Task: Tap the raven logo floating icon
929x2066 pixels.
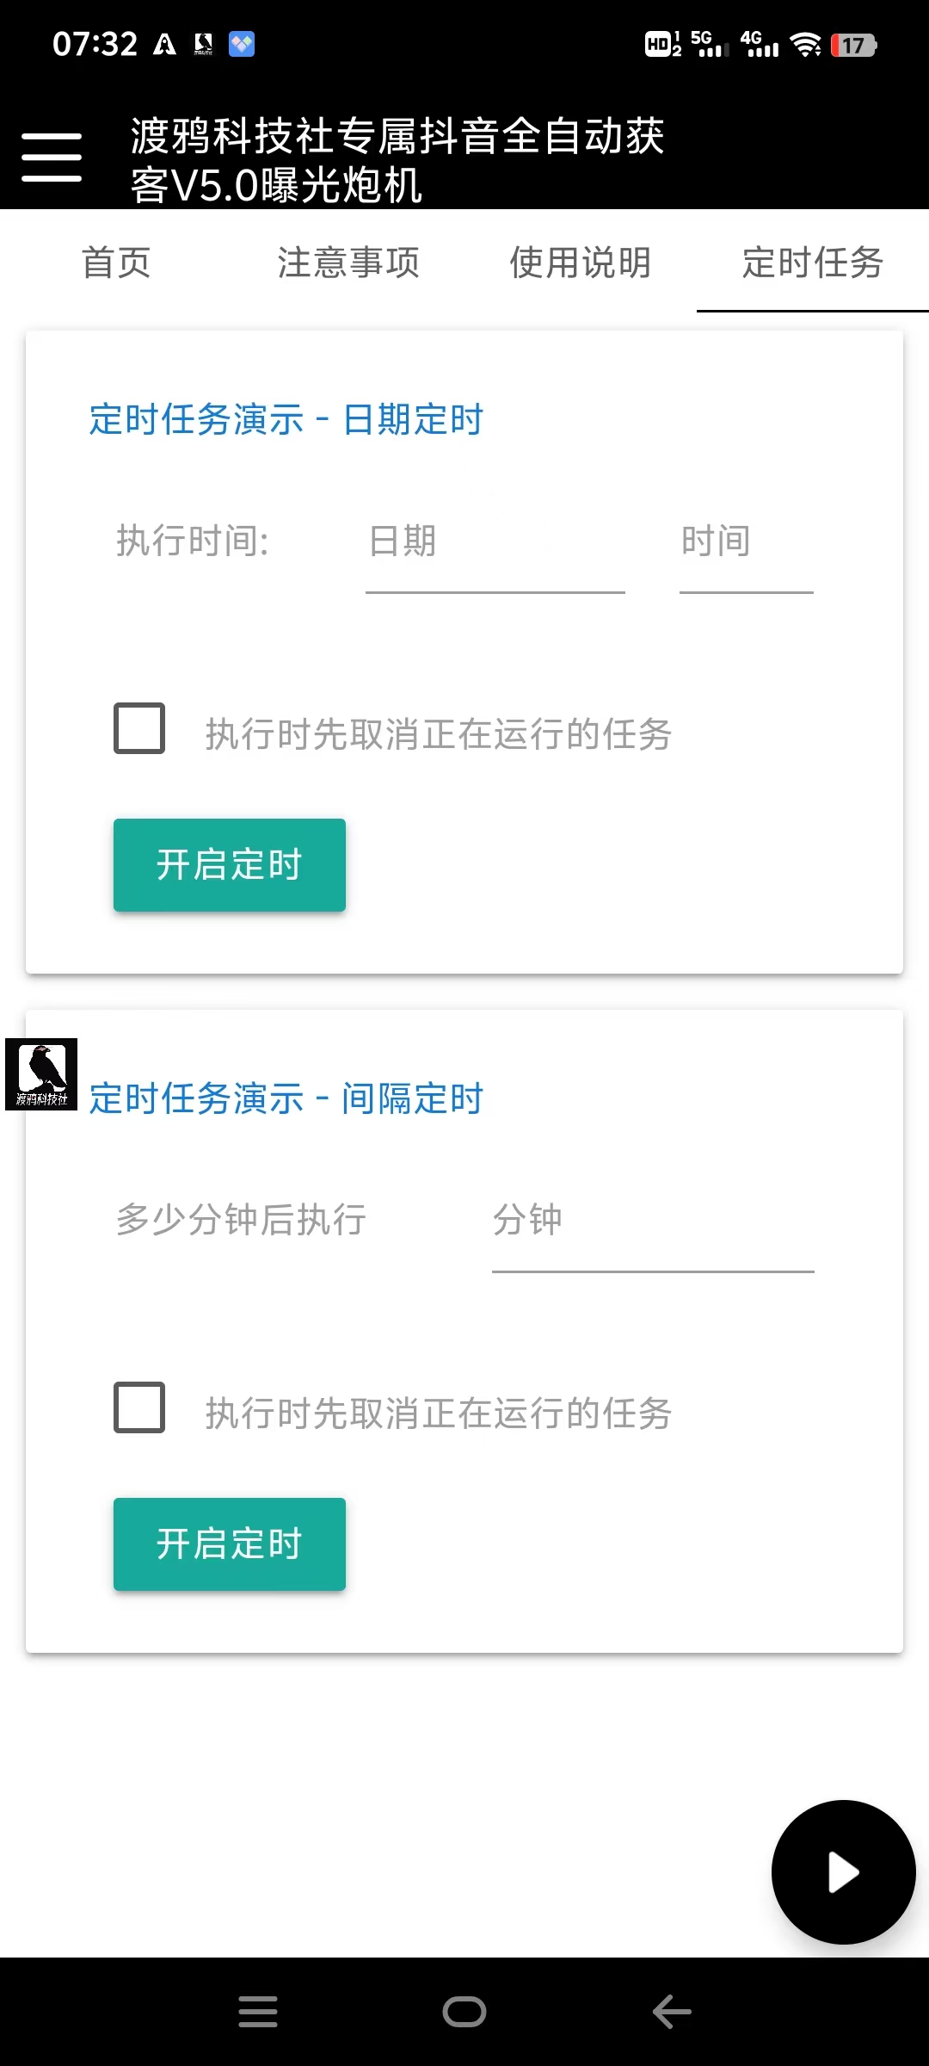Action: (41, 1073)
